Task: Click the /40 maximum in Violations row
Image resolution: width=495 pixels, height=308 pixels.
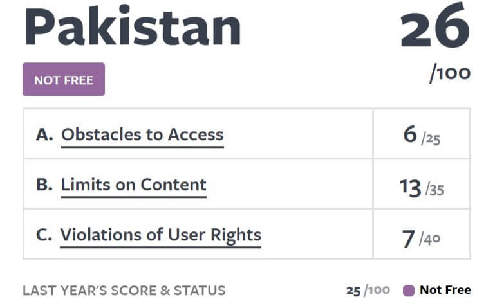Action: tap(430, 240)
